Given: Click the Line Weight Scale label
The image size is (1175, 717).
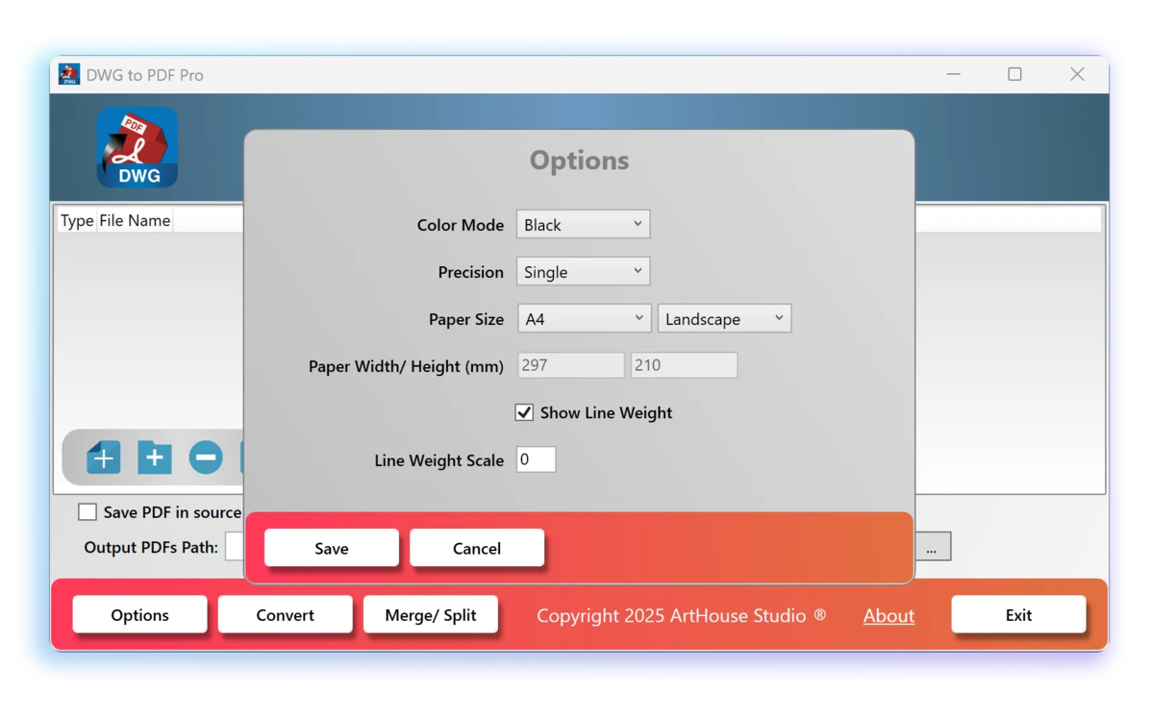Looking at the screenshot, I should click(438, 460).
